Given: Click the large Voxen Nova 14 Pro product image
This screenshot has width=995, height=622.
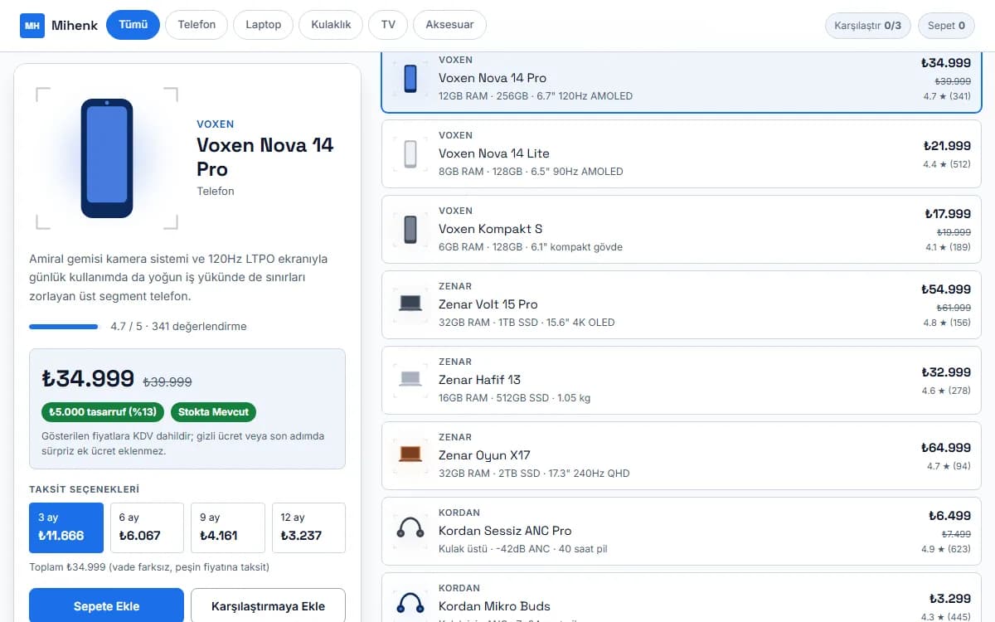Looking at the screenshot, I should coord(107,158).
